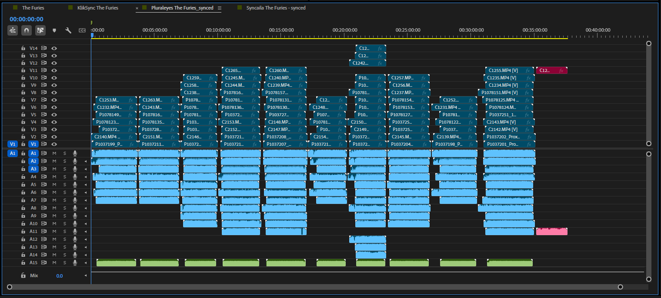
Task: Expand A12 track keyframe arrow
Action: [x=85, y=239]
